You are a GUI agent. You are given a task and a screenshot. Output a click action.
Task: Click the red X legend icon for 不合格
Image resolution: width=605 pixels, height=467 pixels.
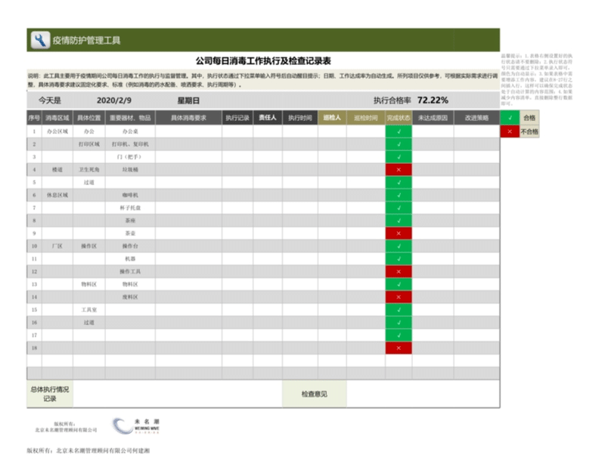click(x=510, y=131)
